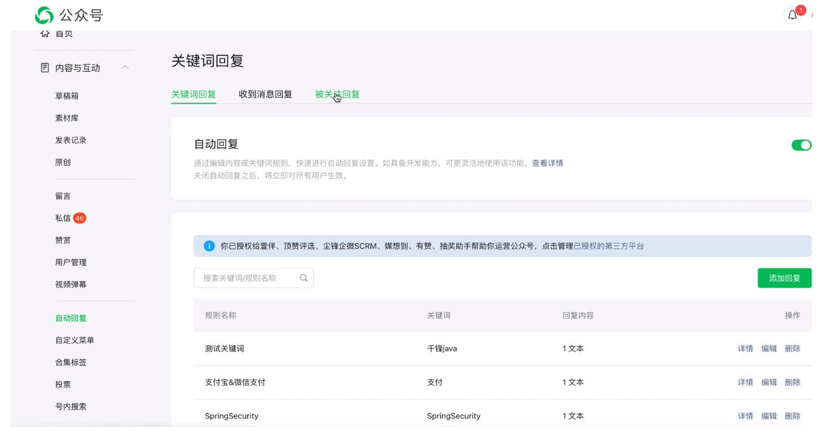Open the 已授权的第三方平台 link

(609, 247)
